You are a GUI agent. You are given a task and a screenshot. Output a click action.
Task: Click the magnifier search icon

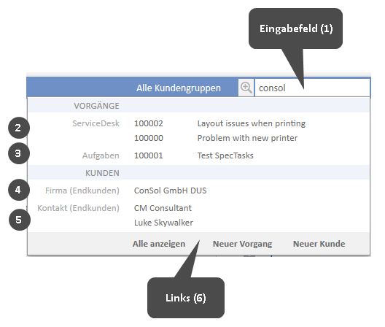click(x=246, y=88)
